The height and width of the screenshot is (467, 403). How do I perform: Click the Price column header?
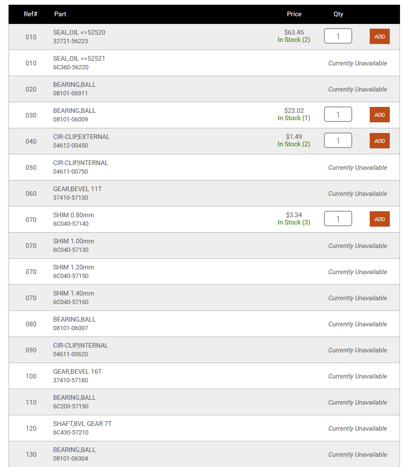(294, 14)
